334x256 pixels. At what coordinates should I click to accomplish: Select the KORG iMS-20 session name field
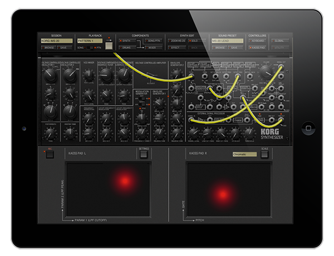[57, 41]
